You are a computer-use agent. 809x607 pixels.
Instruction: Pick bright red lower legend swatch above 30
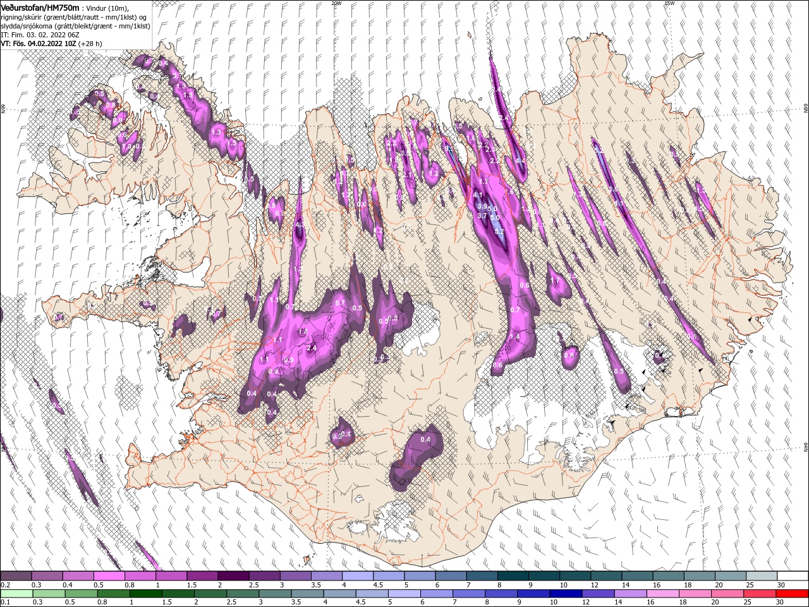(x=793, y=593)
